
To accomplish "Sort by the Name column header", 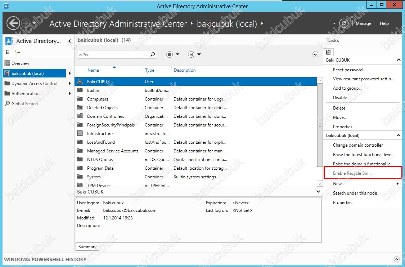I will [93, 70].
